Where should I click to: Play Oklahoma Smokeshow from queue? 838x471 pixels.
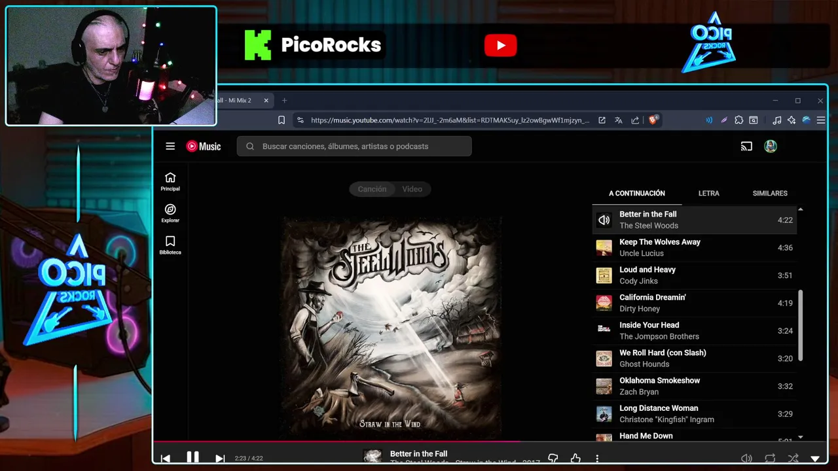pos(695,386)
